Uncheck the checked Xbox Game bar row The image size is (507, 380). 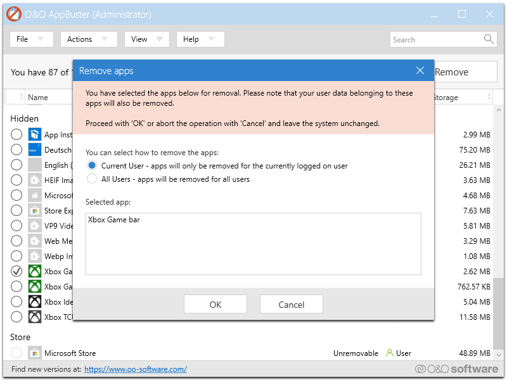[x=16, y=271]
